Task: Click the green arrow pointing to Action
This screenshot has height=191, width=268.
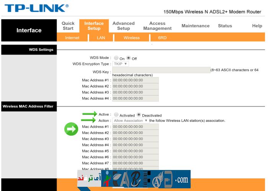Action: click(x=90, y=120)
